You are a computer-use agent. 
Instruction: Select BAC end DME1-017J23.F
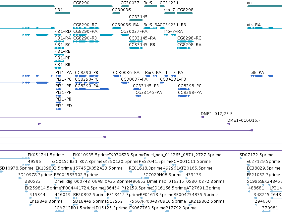[x=202, y=117]
